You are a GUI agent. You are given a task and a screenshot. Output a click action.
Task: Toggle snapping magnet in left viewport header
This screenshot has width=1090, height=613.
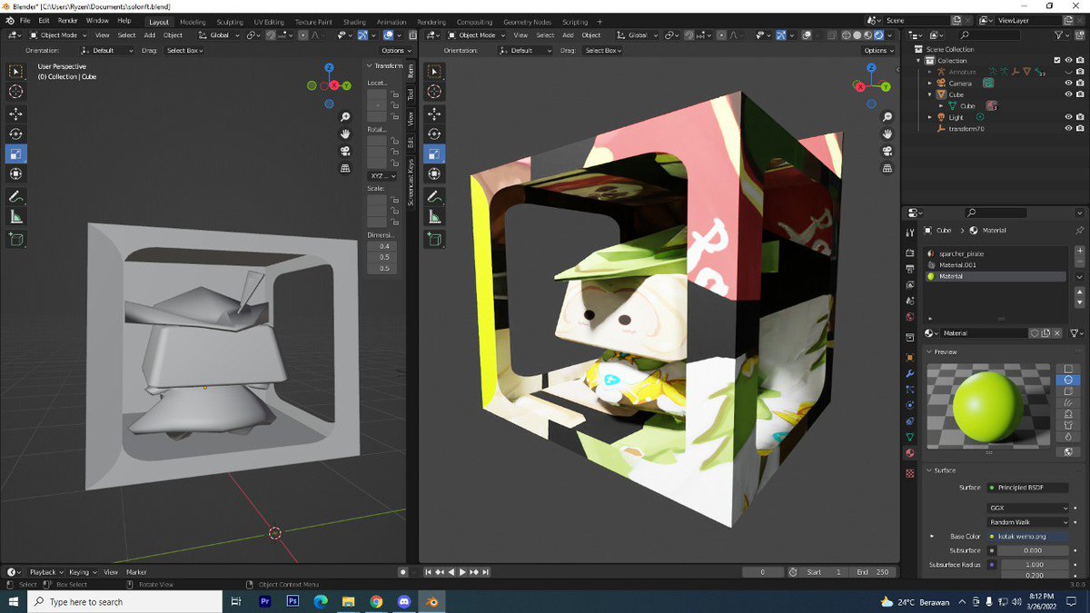272,35
